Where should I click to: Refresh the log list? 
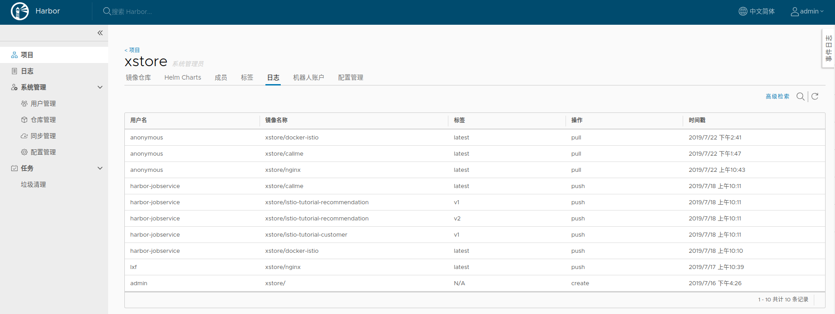815,96
